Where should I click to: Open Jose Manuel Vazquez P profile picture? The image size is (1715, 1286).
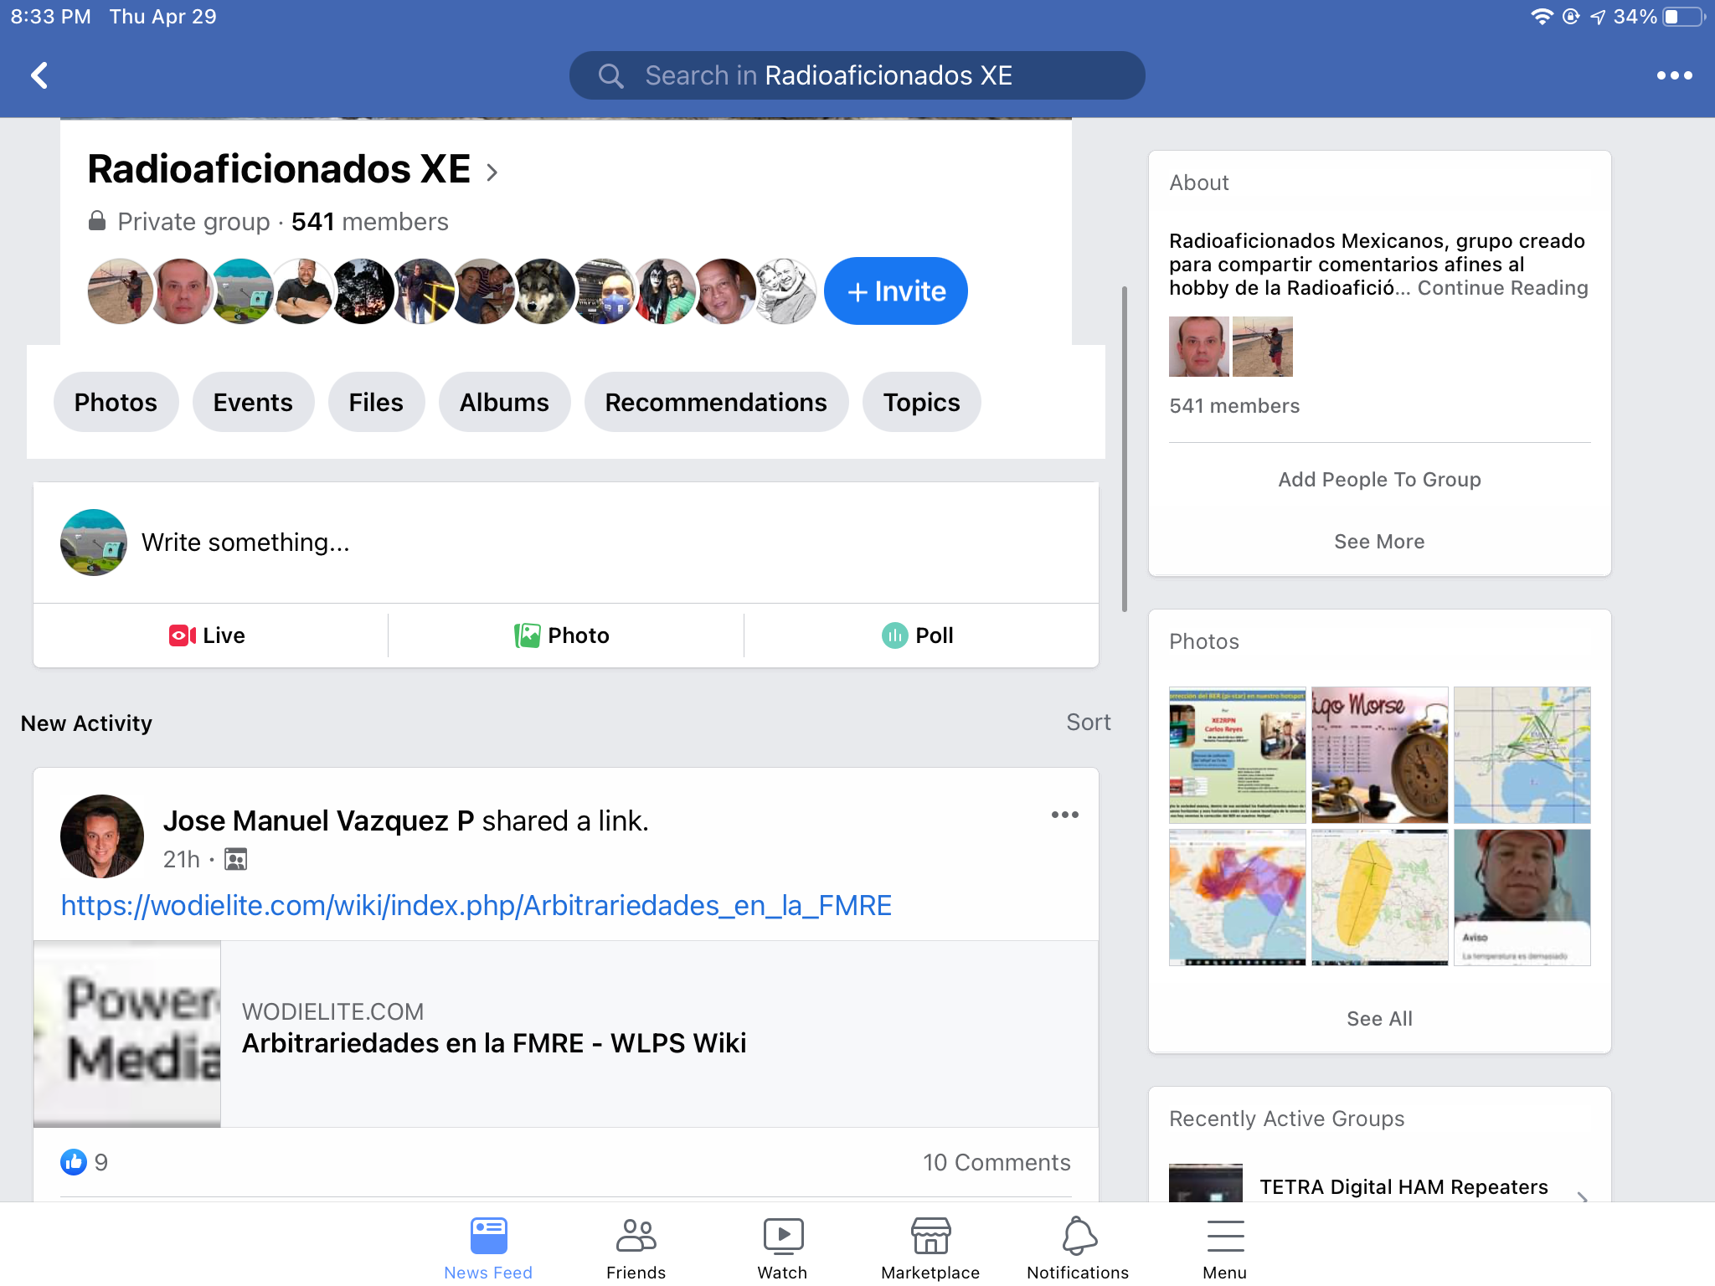(102, 836)
